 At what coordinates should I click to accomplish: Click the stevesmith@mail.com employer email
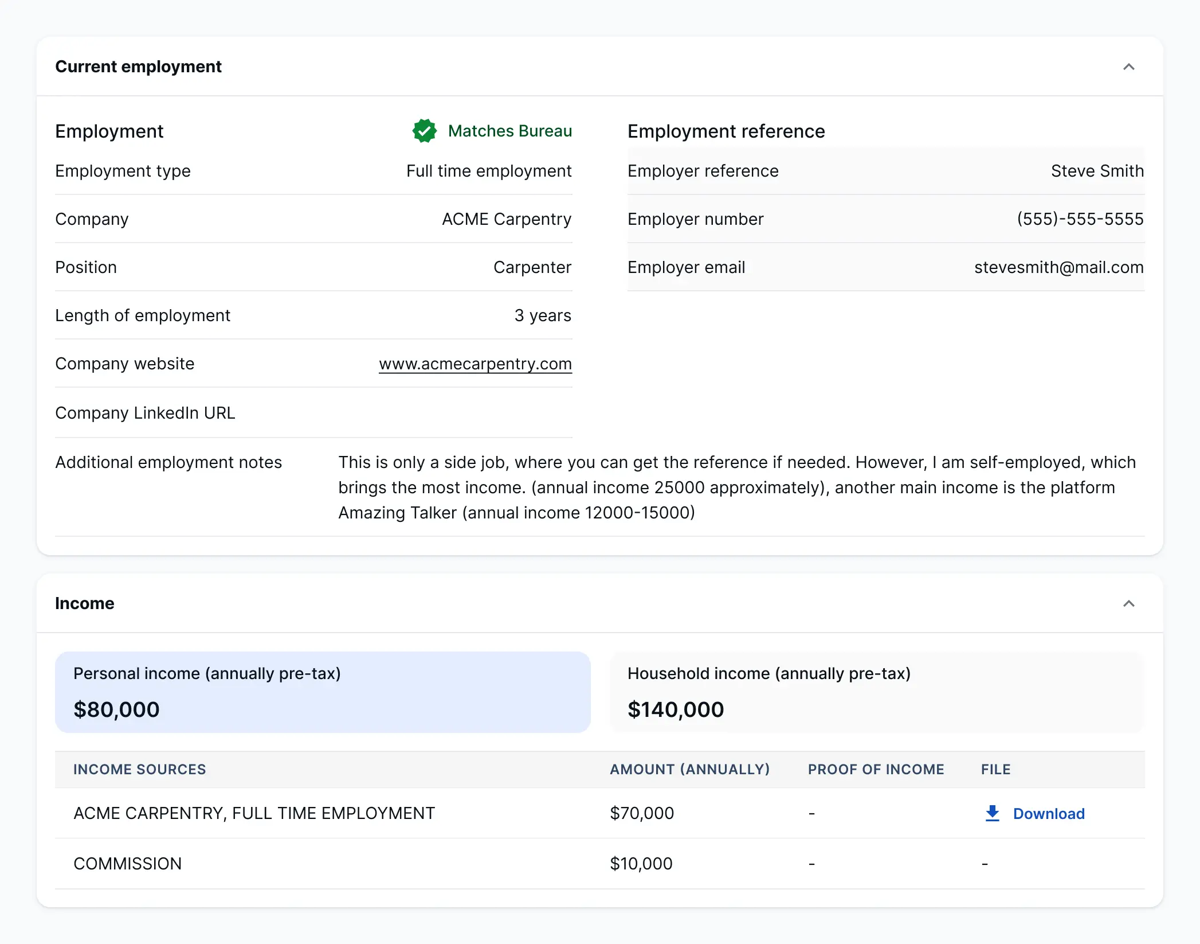[1058, 267]
